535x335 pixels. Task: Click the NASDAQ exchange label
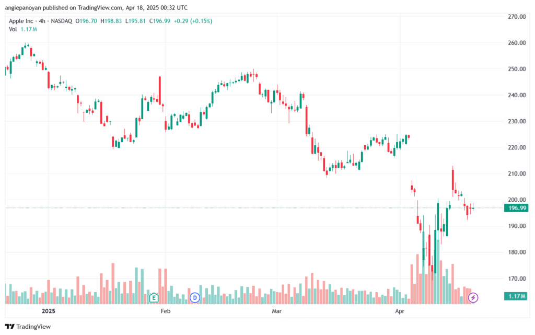point(62,21)
